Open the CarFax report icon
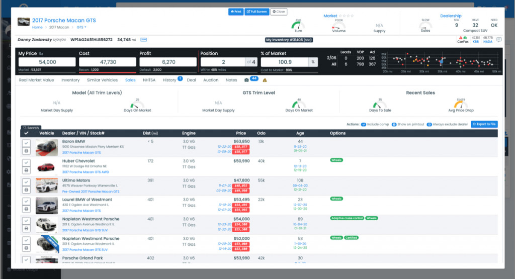The height and width of the screenshot is (279, 515). 463,40
